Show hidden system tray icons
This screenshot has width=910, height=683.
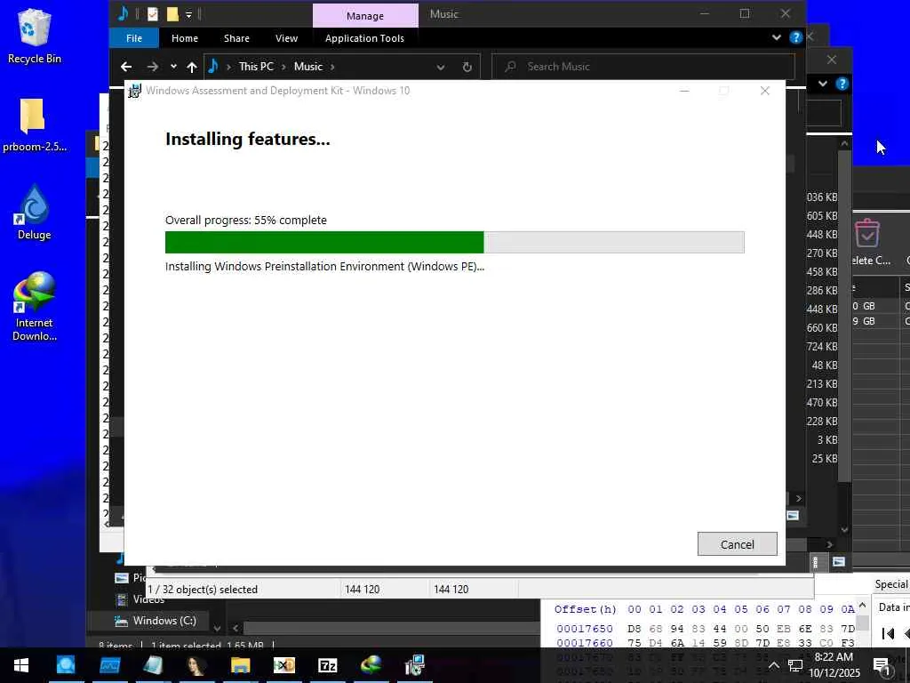tap(773, 665)
